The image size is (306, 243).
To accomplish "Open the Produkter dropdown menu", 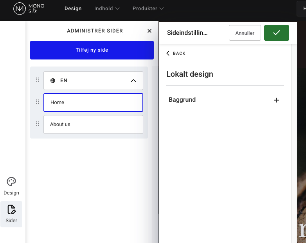I will click(148, 9).
